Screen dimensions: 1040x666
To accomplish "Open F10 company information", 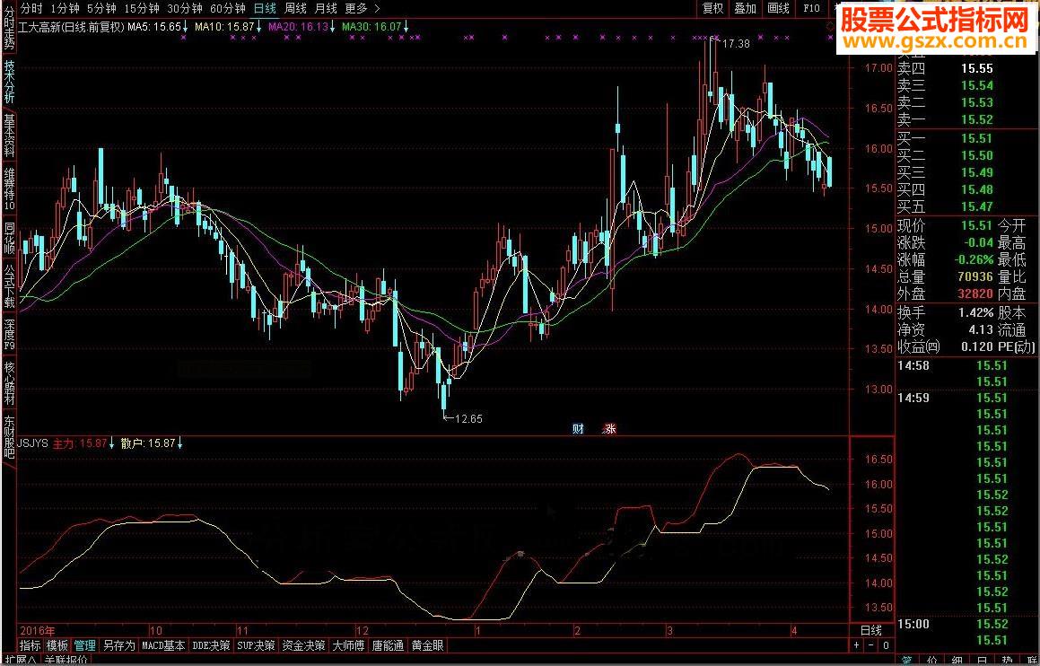I will (x=810, y=9).
